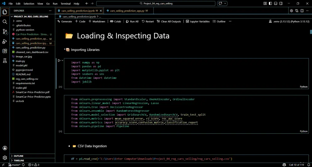This screenshot has width=312, height=167.
Task: Open the Selection menu
Action: pyautogui.click(x=29, y=3)
